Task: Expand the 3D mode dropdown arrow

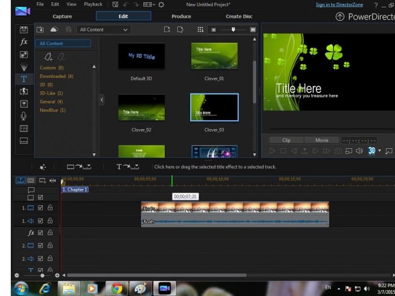Action: (380, 151)
